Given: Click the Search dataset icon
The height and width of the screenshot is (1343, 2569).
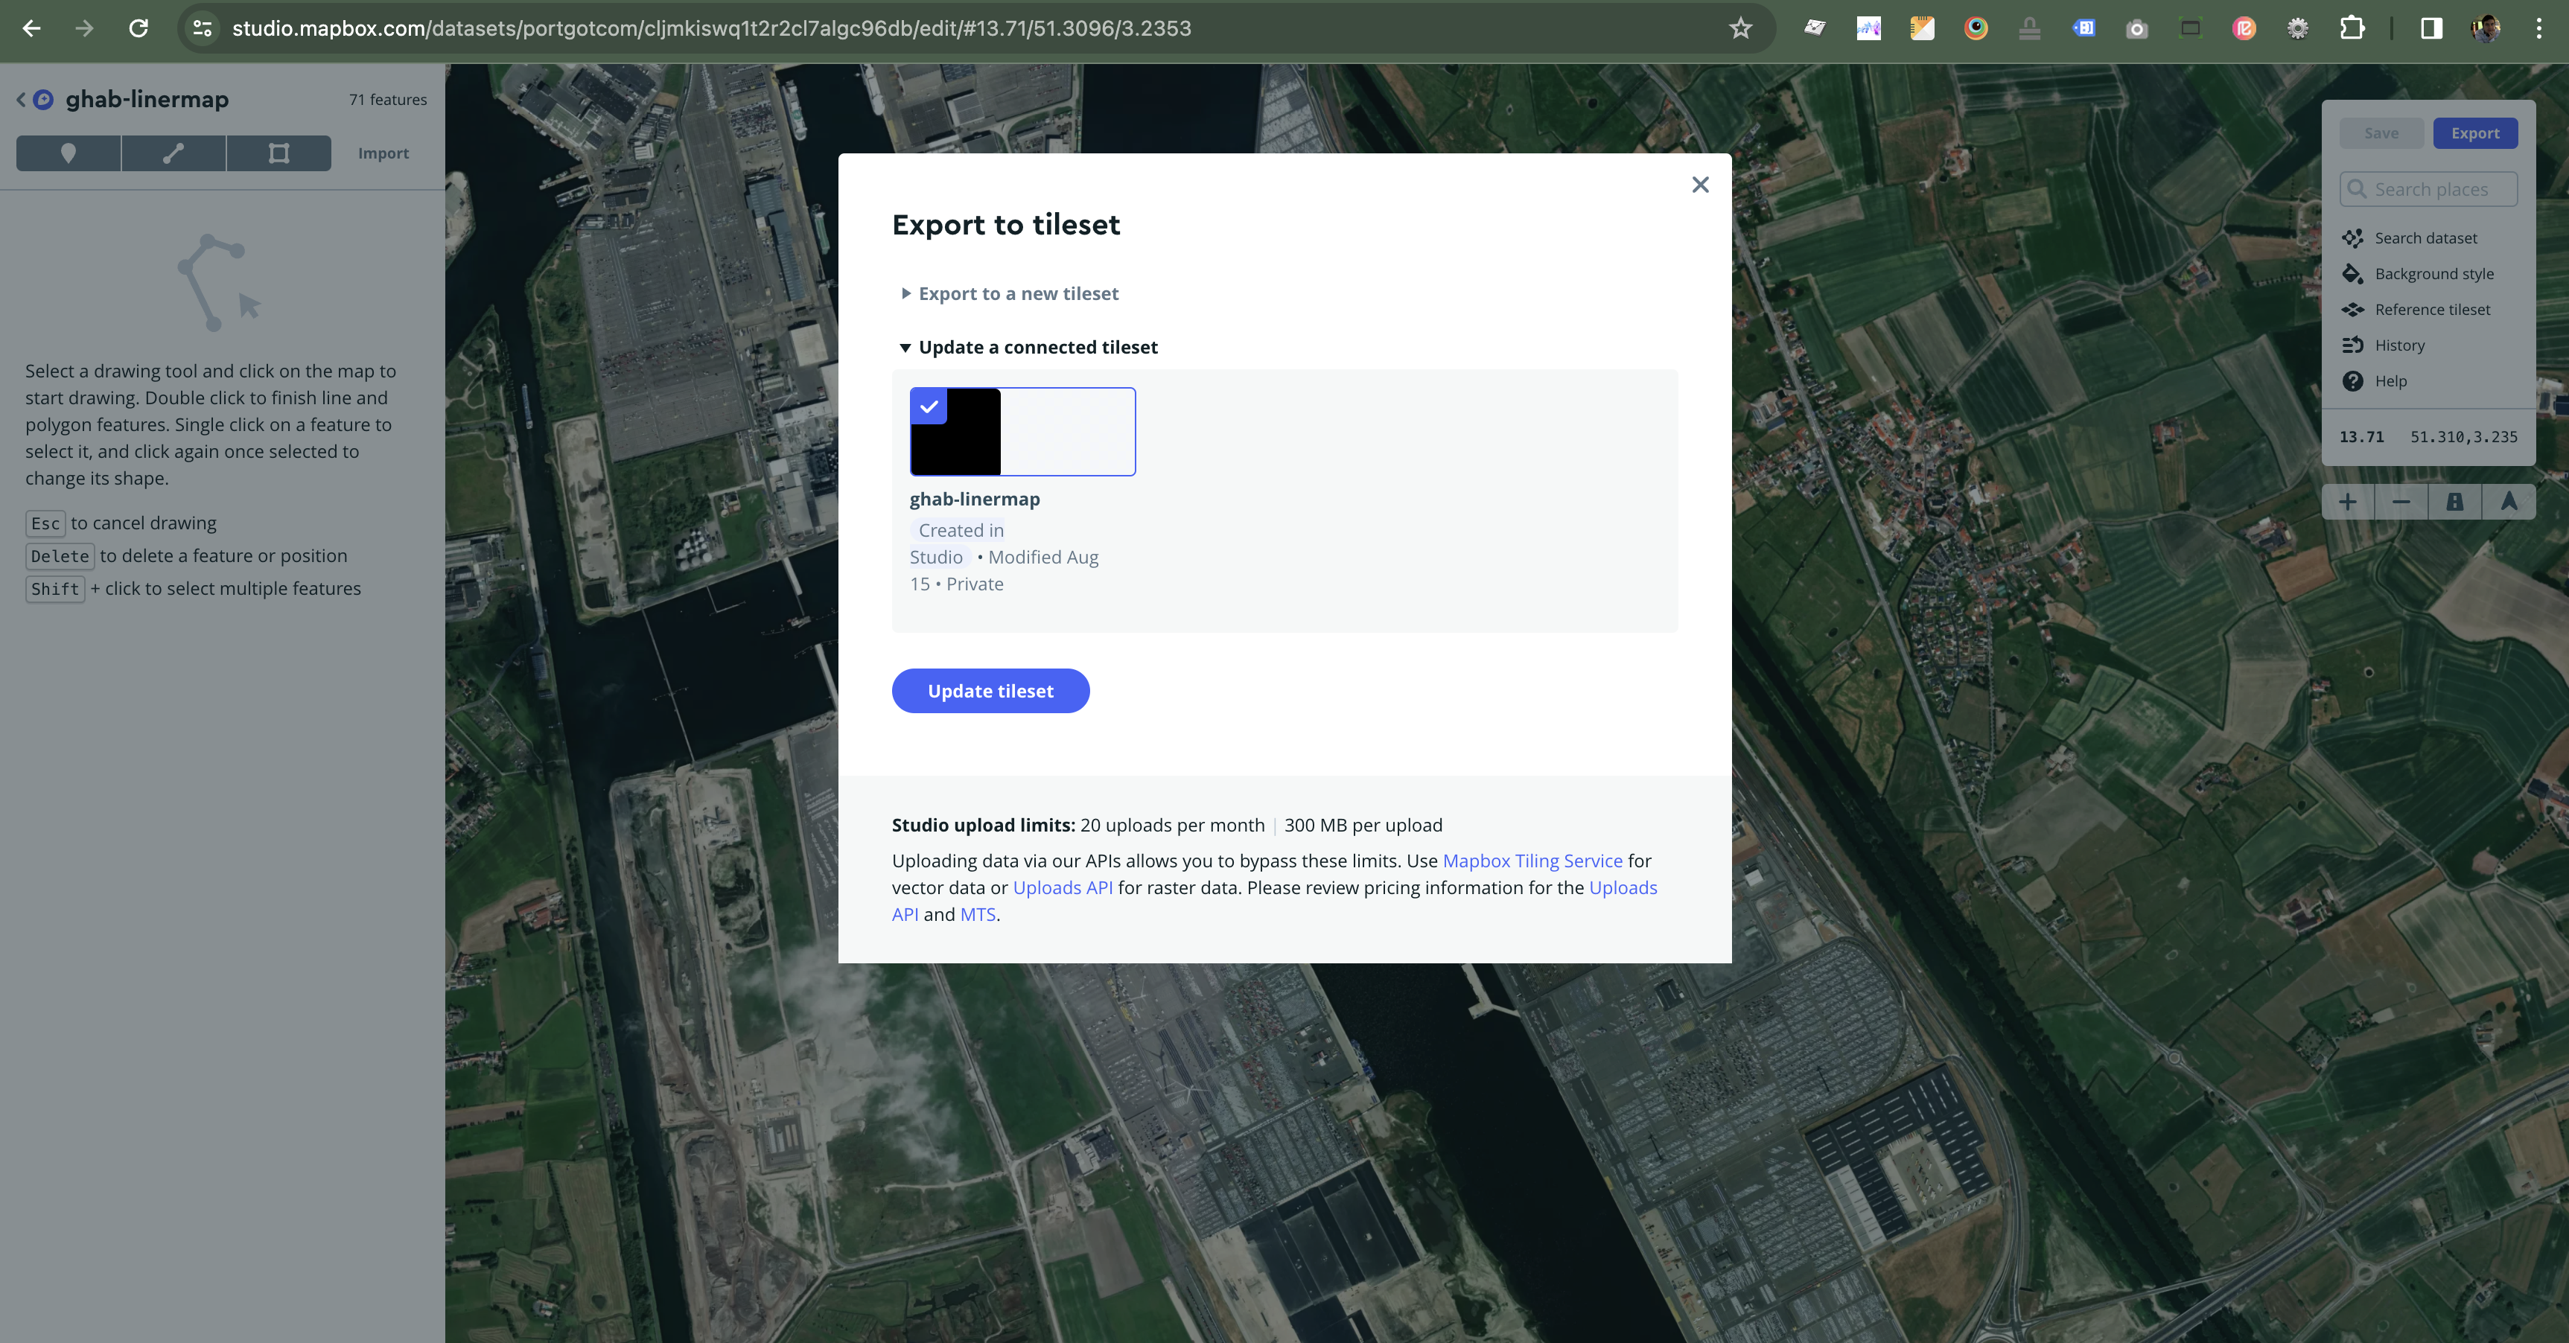Looking at the screenshot, I should tap(2352, 238).
